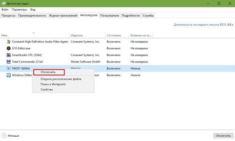Switch to the Производительность tab
This screenshot has height=141, width=235.
(x=32, y=16)
